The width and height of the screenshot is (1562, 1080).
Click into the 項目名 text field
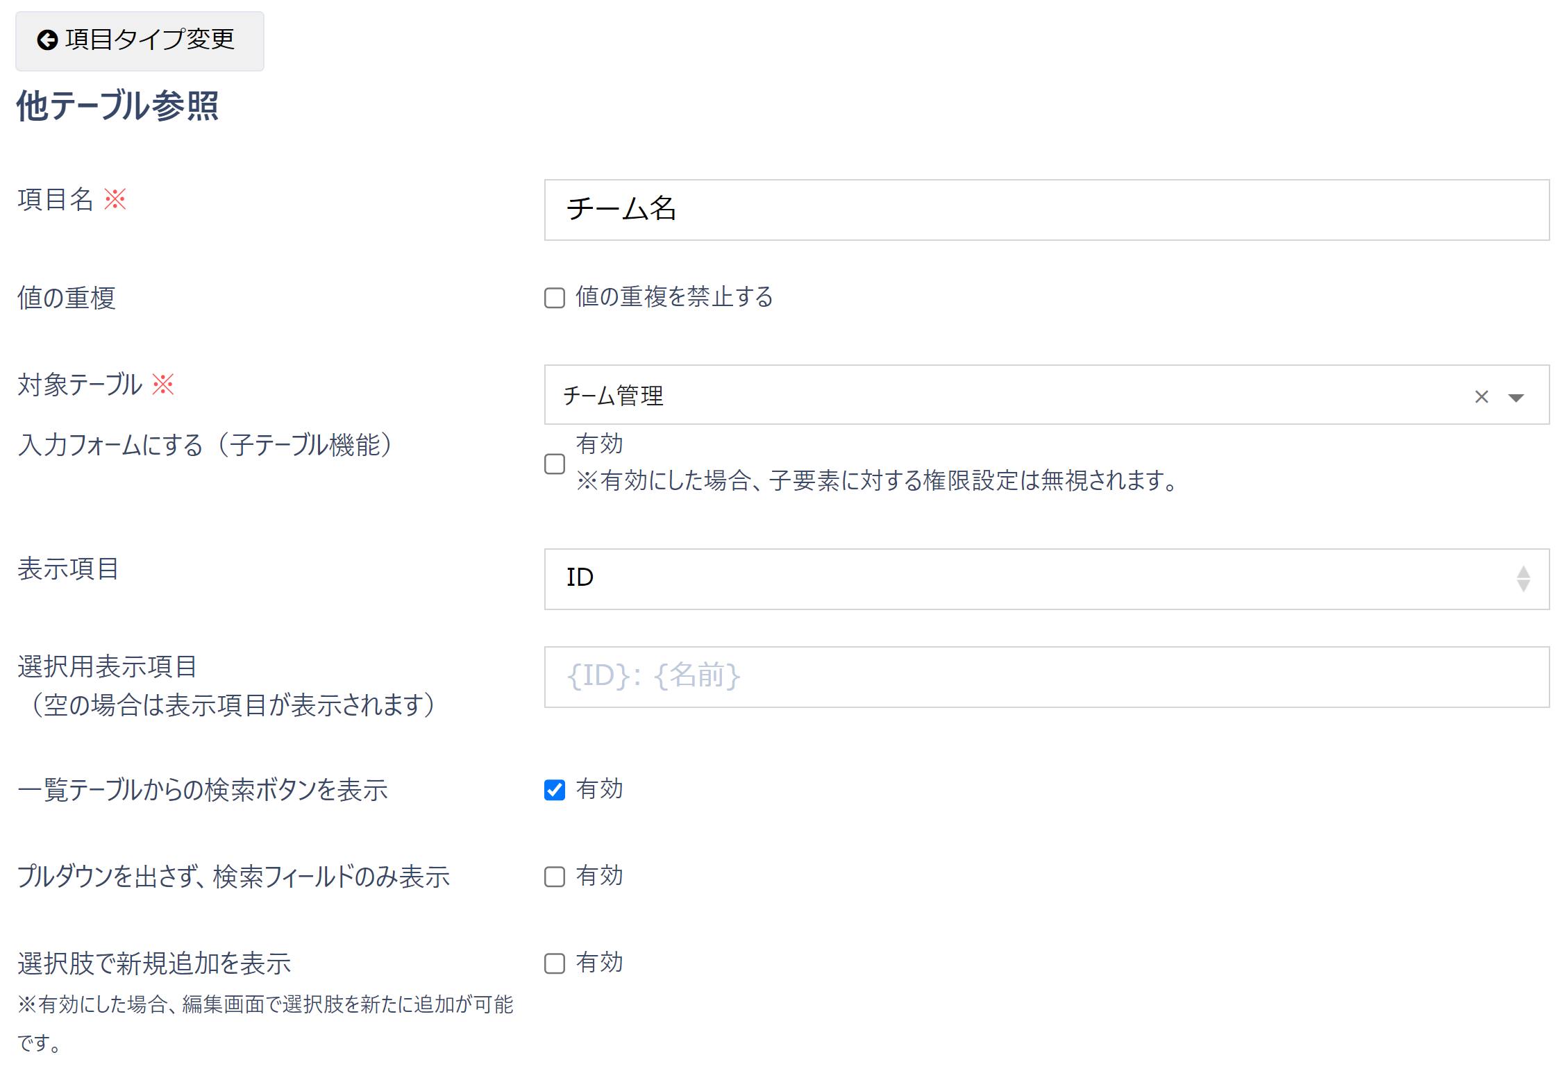1046,210
